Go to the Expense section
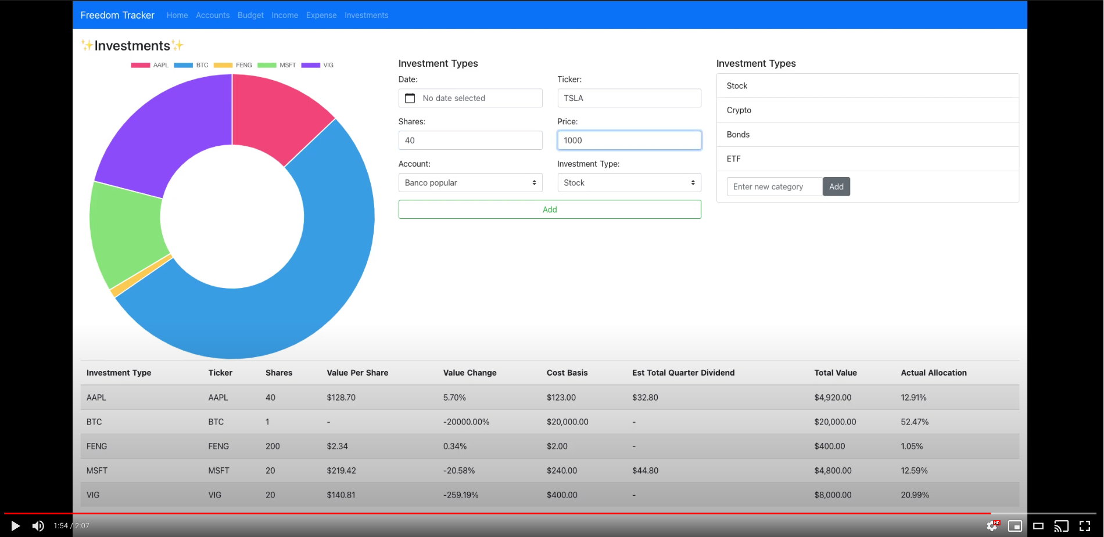The height and width of the screenshot is (537, 1104). click(x=321, y=15)
